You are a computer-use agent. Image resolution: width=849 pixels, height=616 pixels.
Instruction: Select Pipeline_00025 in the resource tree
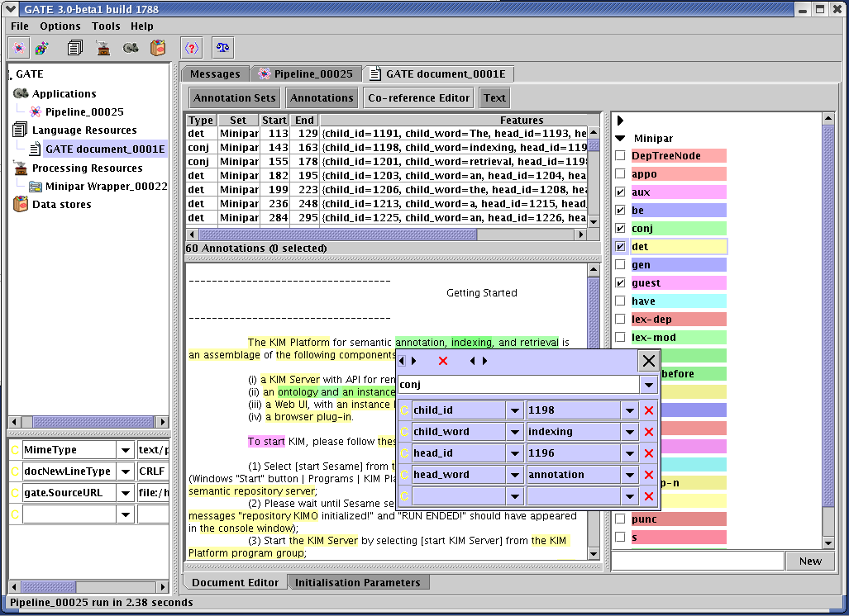tap(84, 112)
